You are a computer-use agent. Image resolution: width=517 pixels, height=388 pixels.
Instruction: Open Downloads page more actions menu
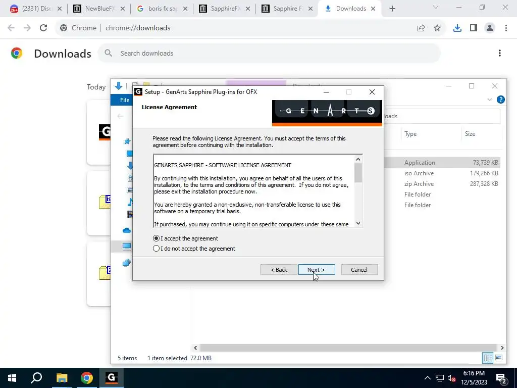500,53
